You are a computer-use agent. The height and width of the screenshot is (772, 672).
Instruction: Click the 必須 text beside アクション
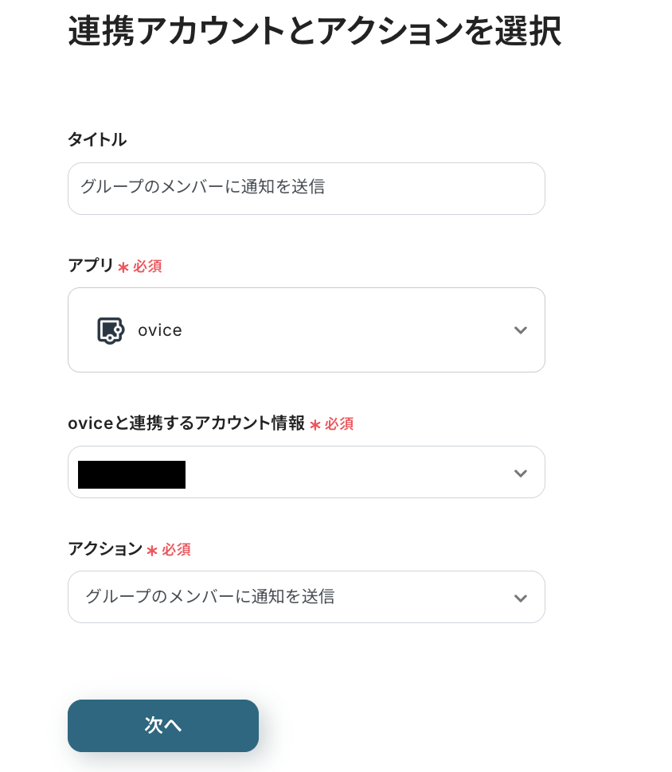176,550
